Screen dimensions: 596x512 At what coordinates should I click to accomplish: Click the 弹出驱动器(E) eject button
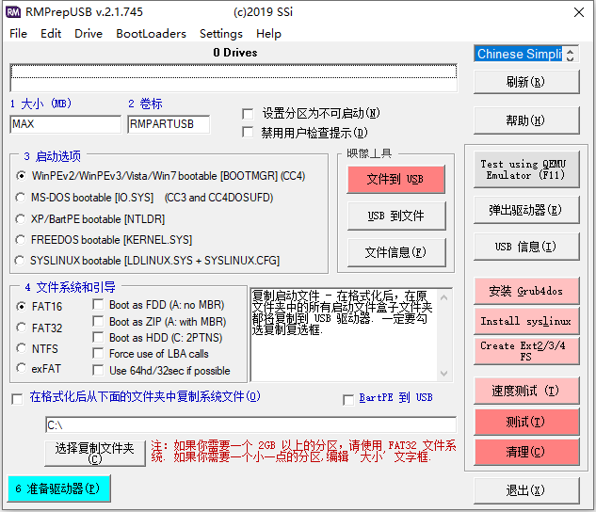click(526, 210)
